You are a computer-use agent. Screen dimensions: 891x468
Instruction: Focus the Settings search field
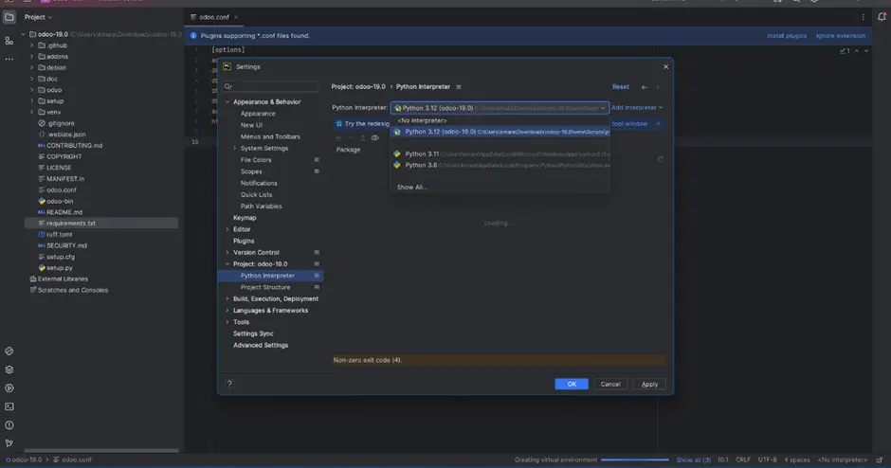271,86
